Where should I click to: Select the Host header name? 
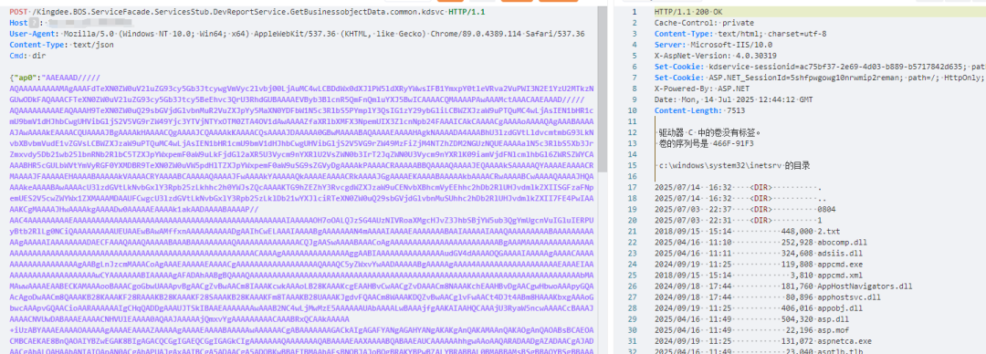click(x=18, y=23)
